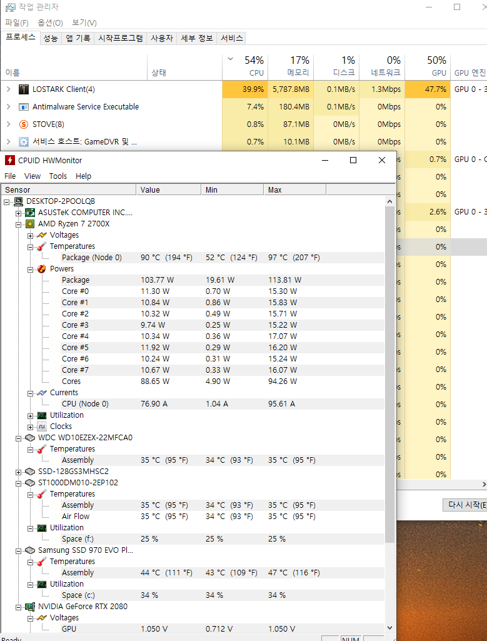Click Task Manager horizontal scroll right arrow
Screen dimensions: 487x641
tap(484, 485)
